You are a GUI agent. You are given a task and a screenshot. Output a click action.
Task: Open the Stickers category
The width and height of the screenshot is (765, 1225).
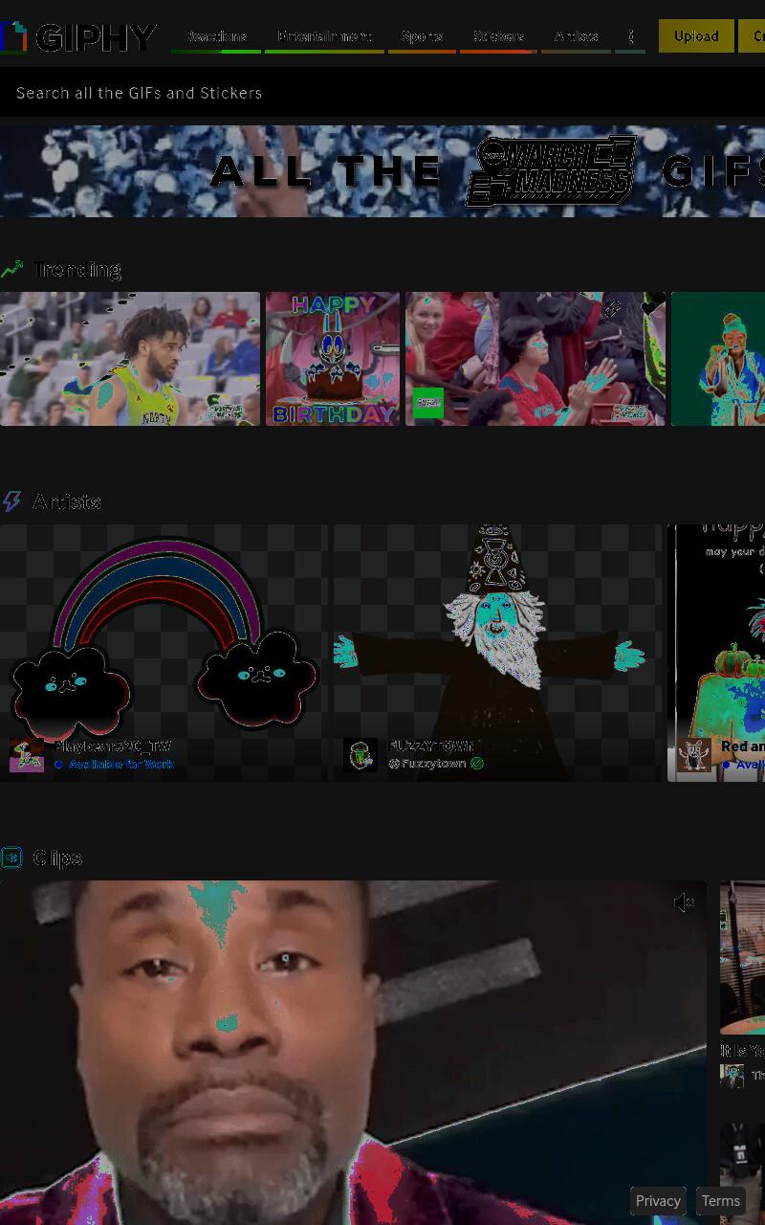coord(498,36)
